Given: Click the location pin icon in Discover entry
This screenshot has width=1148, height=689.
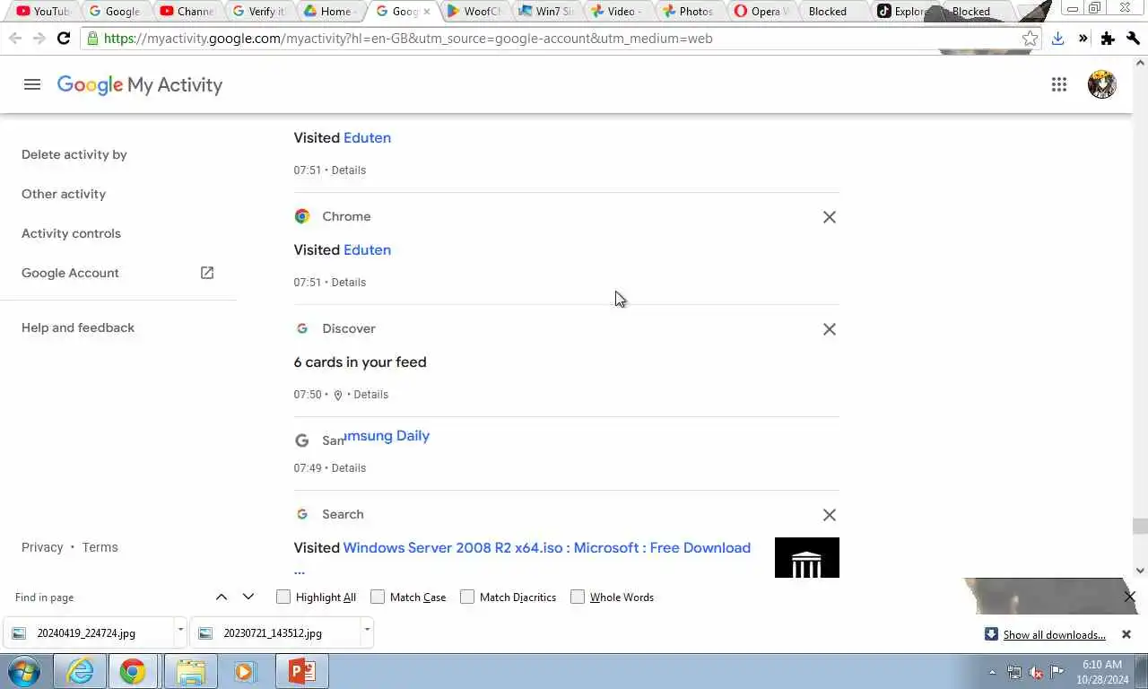Looking at the screenshot, I should 338,395.
